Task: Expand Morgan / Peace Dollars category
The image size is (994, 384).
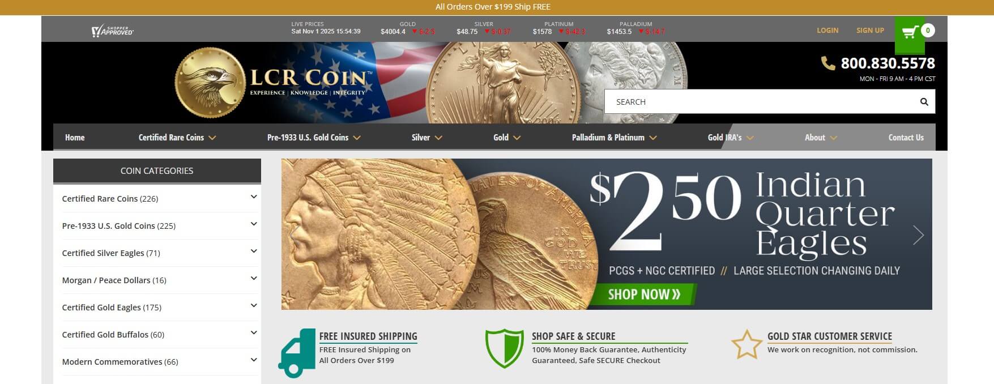Action: coord(254,279)
